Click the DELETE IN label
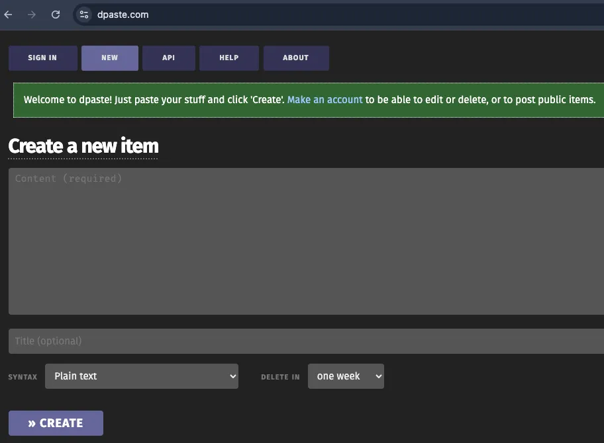Screen dimensions: 604x443 point(280,377)
